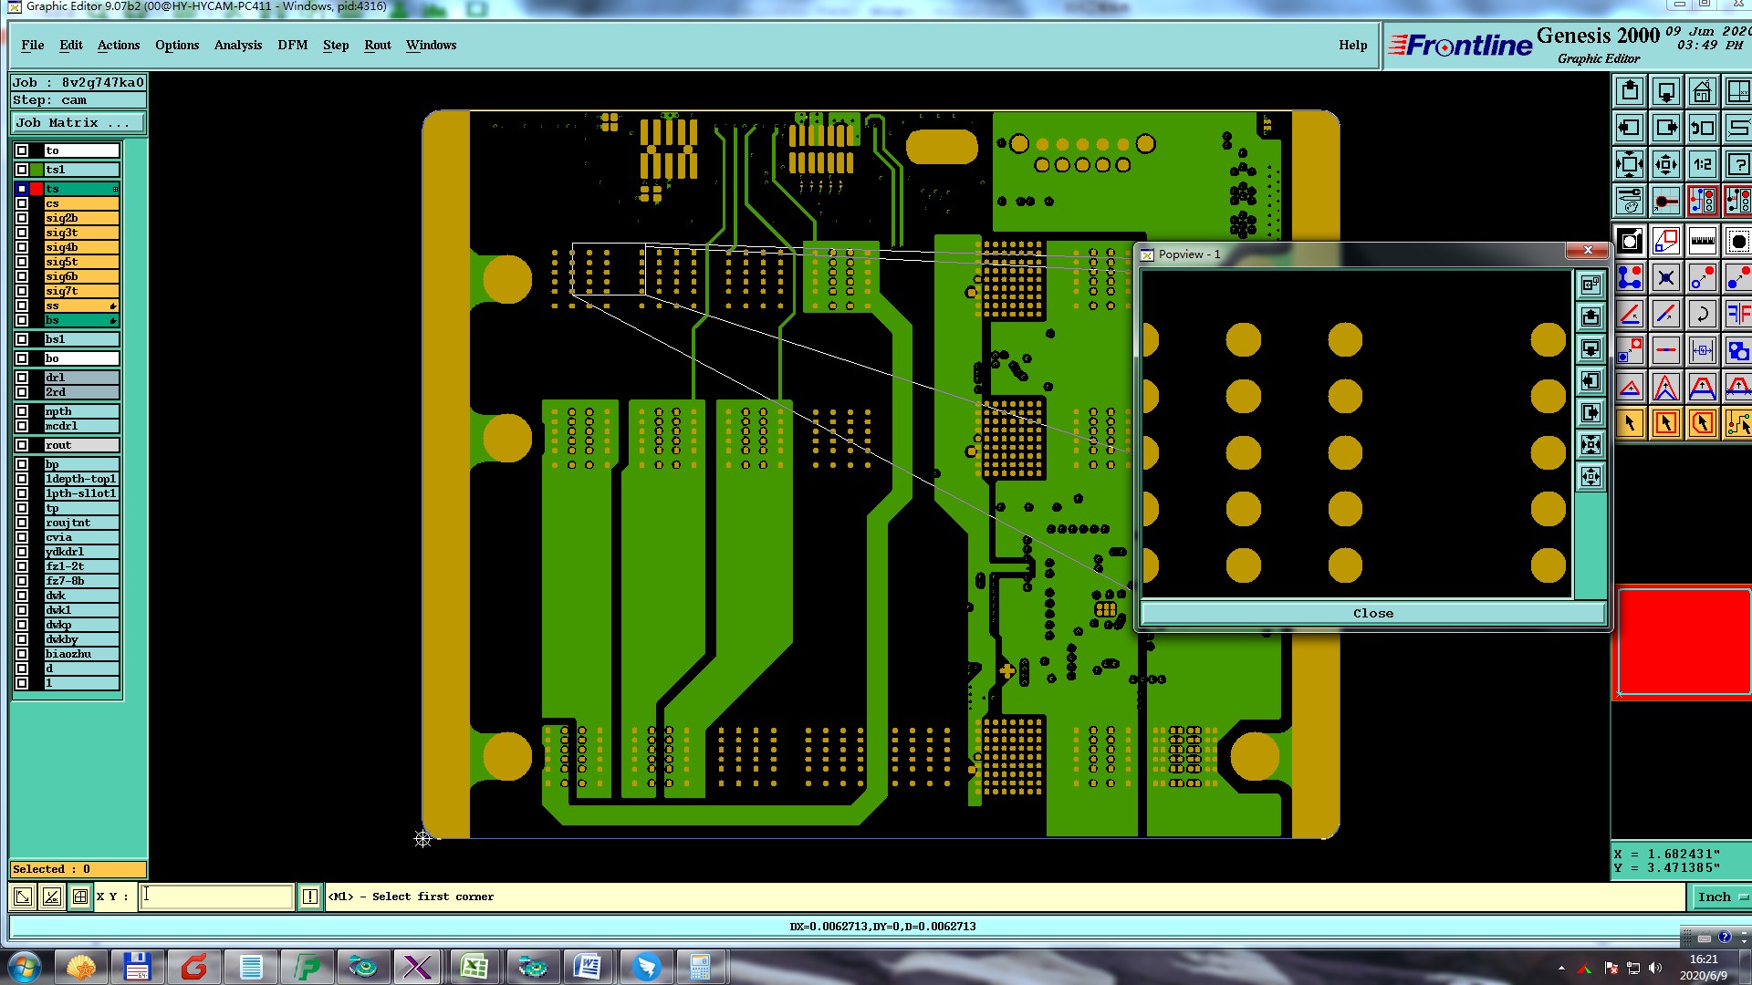Toggle display checkbox for layer sig3t

click(22, 233)
